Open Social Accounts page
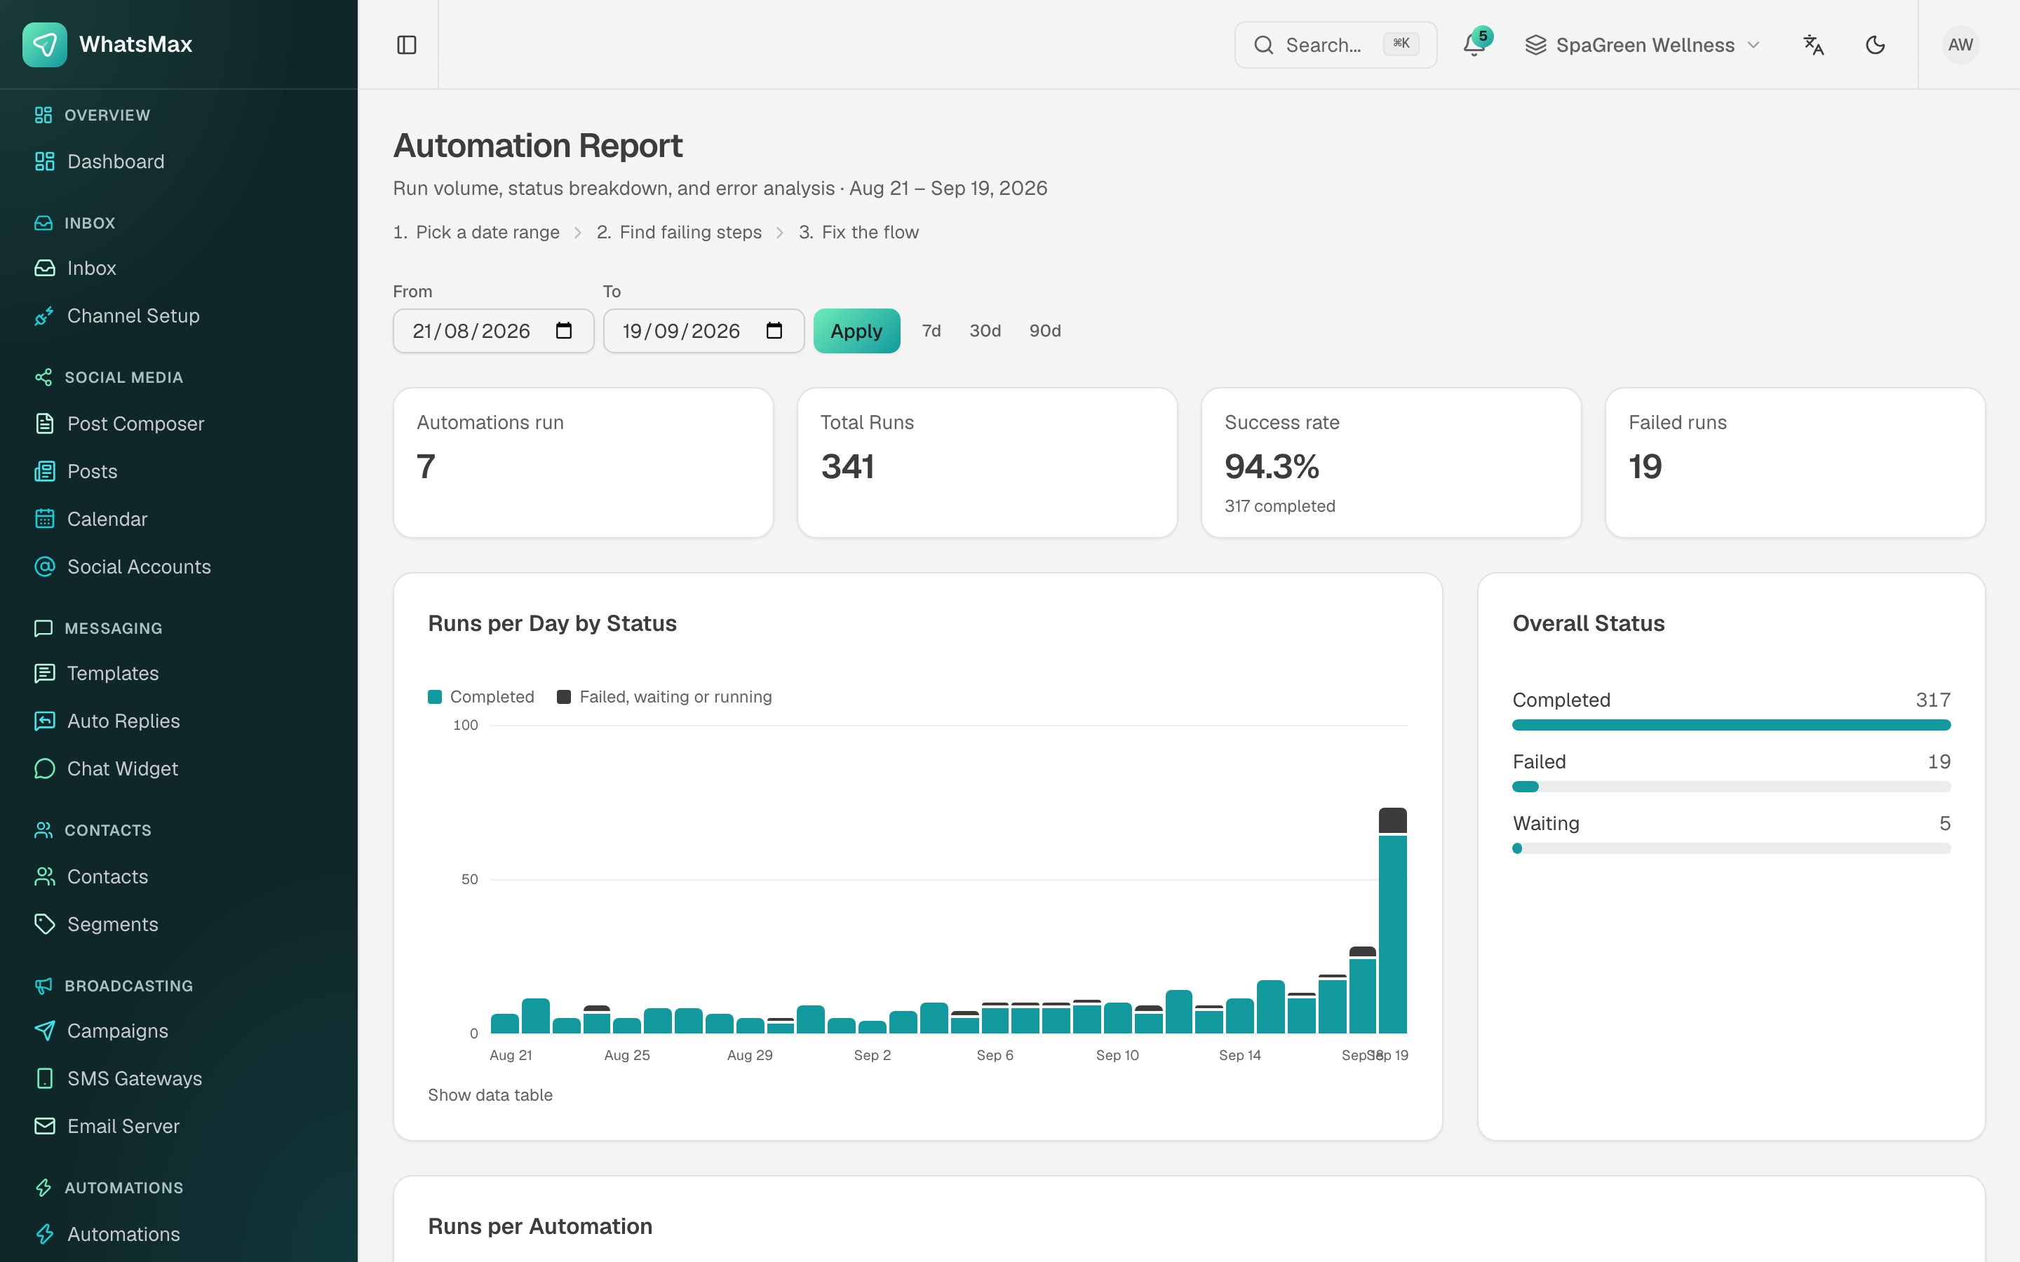Image resolution: width=2020 pixels, height=1262 pixels. tap(139, 566)
